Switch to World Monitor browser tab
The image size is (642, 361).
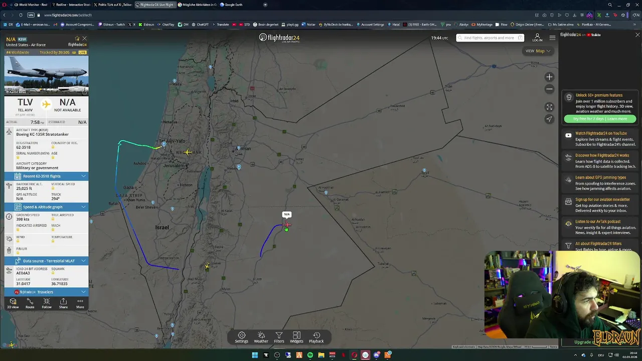tap(32, 5)
